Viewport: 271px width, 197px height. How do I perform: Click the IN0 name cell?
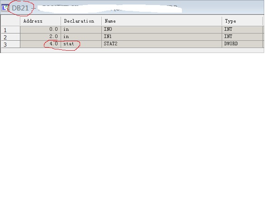[162, 29]
